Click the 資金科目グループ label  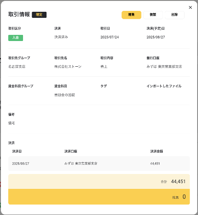pyautogui.click(x=21, y=86)
